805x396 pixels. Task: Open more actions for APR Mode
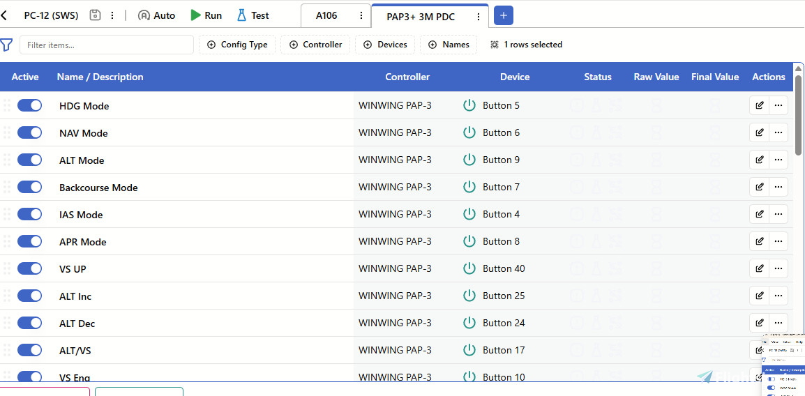pyautogui.click(x=778, y=241)
